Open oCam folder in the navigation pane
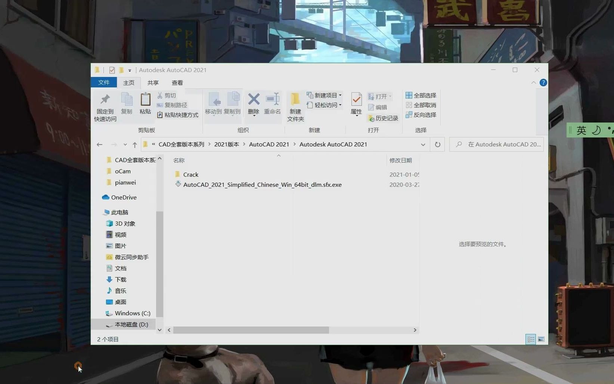614x384 pixels. click(x=123, y=171)
